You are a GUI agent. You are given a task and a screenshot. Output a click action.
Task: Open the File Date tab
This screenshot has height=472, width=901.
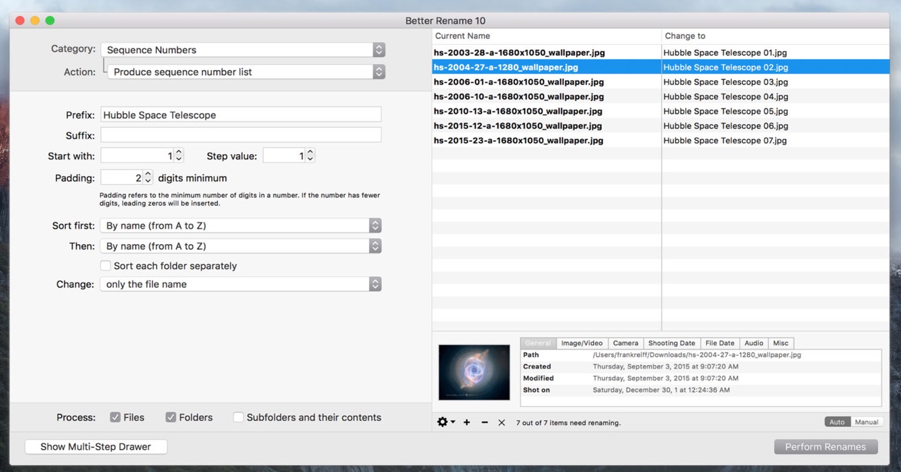tap(719, 343)
